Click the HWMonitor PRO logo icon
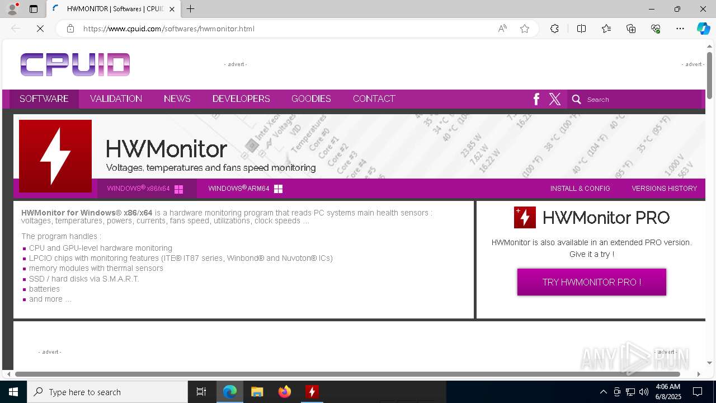 click(x=525, y=218)
